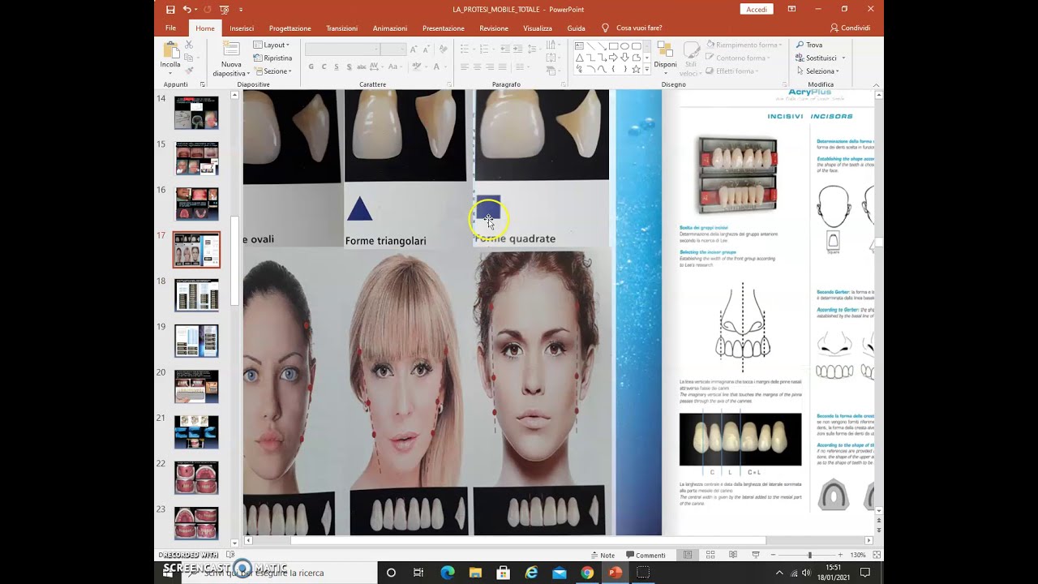This screenshot has height=584, width=1038.
Task: Open Google Chrome from taskbar
Action: point(587,573)
